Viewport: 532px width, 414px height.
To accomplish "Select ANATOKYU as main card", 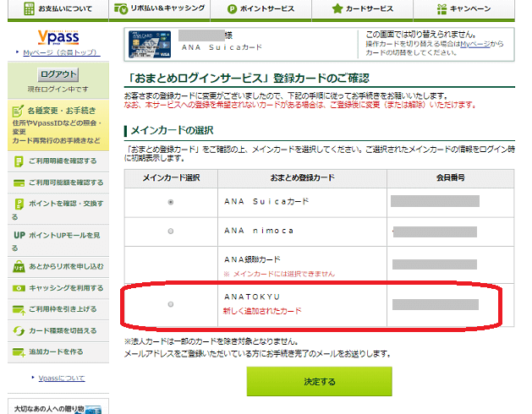I will click(171, 304).
